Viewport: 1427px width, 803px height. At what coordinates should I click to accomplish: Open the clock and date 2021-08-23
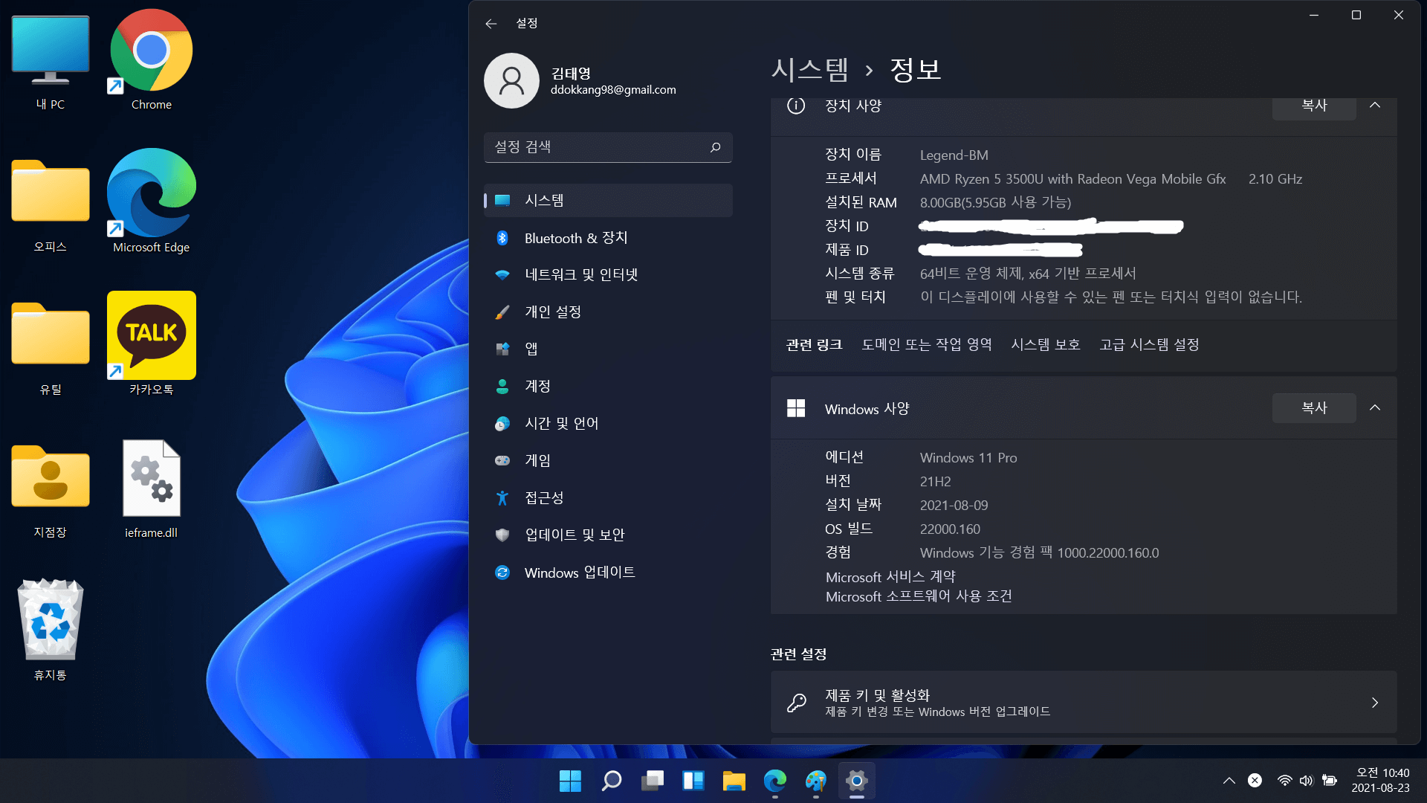[x=1380, y=781]
